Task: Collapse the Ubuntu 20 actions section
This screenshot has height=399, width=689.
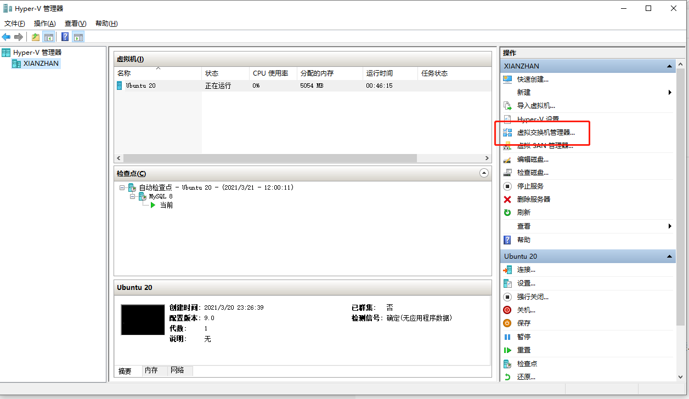Action: point(669,256)
